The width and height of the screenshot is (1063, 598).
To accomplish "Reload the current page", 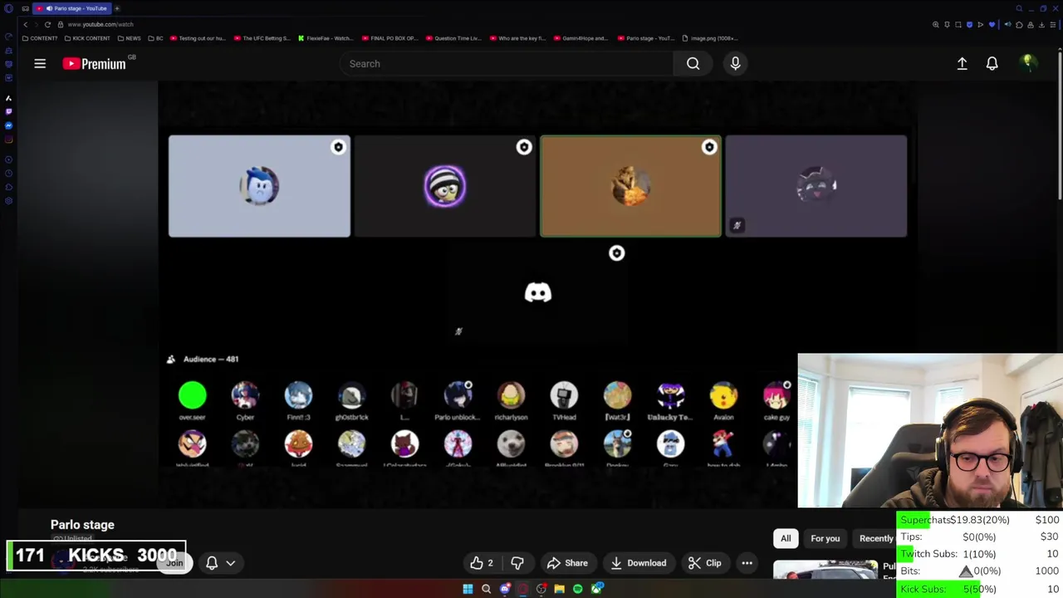I will [x=47, y=24].
